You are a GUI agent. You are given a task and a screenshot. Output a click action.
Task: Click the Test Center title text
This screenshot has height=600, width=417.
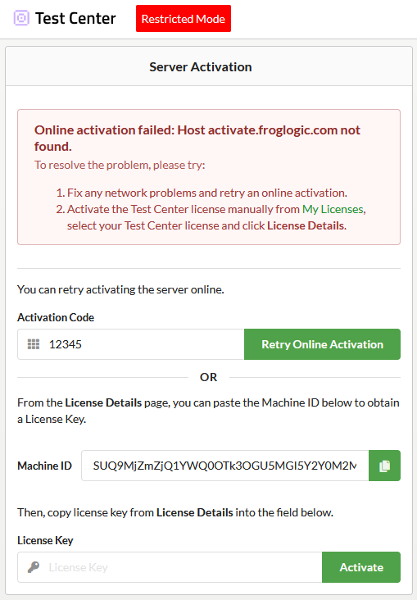[75, 18]
